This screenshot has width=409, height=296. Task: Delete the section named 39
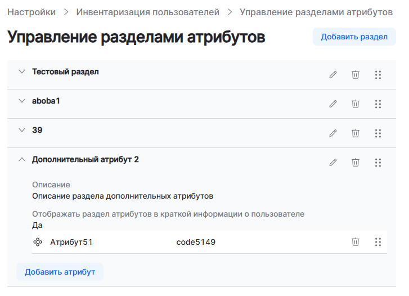click(x=356, y=133)
